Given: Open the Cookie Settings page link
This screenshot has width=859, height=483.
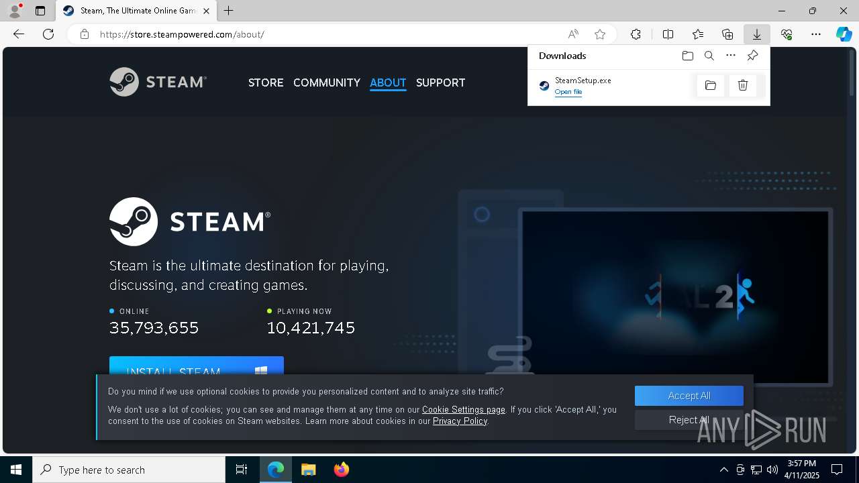Looking at the screenshot, I should point(464,409).
